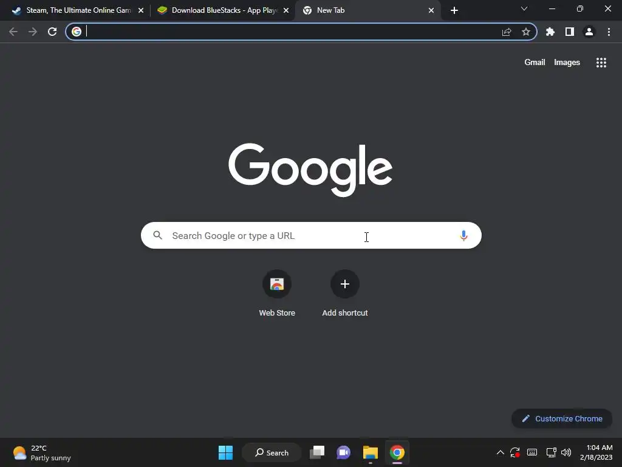Screen dimensions: 622x467
Task: Show hidden system tray icons
Action: (501, 452)
